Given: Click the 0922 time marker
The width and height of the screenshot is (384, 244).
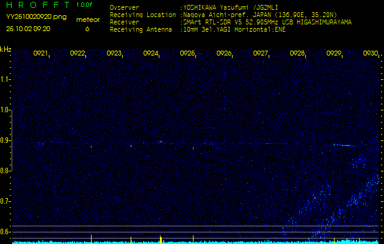Looking at the screenshot, I should 77,53.
